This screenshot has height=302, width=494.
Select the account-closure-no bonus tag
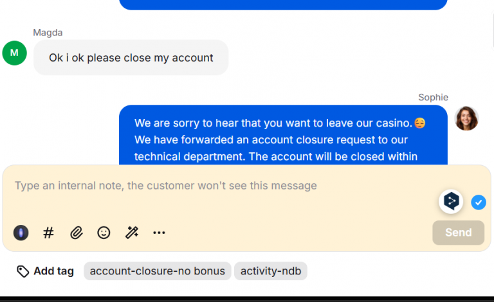coord(157,271)
